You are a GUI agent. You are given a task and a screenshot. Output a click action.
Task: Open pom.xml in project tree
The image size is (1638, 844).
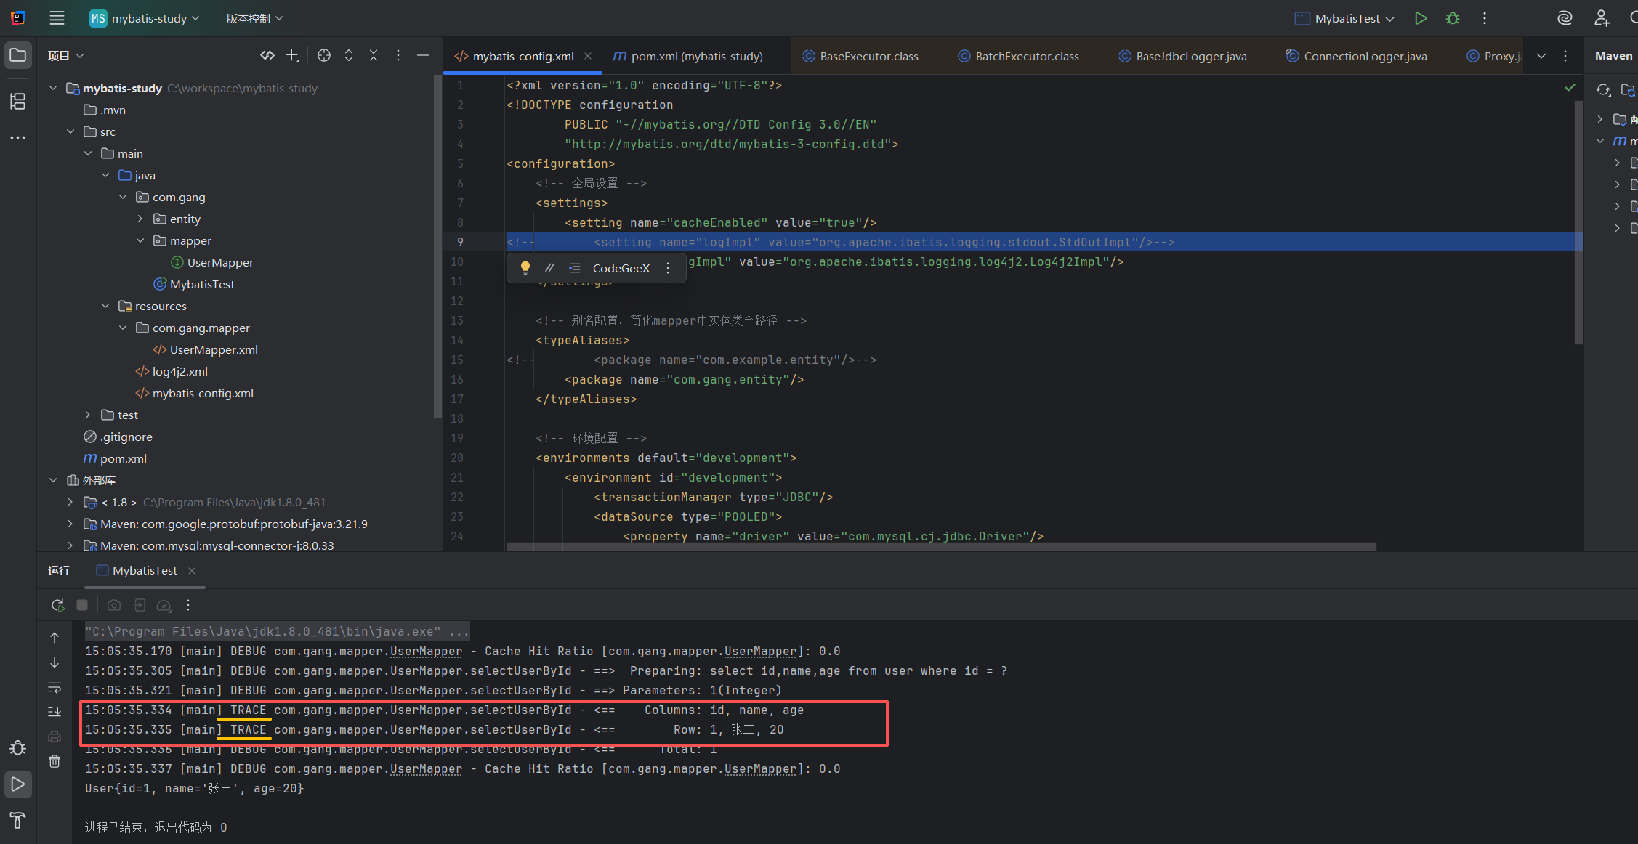123,458
